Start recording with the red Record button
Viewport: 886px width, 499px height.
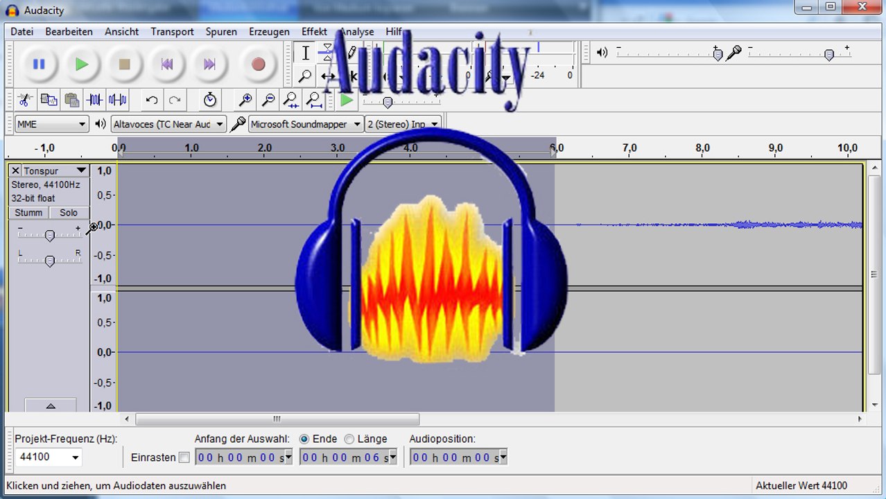point(259,64)
